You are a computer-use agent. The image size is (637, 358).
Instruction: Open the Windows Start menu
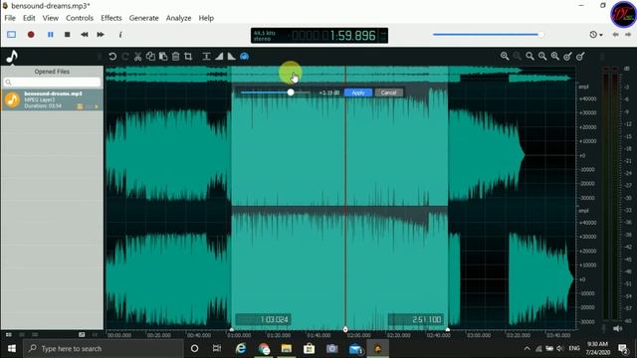[11, 349]
